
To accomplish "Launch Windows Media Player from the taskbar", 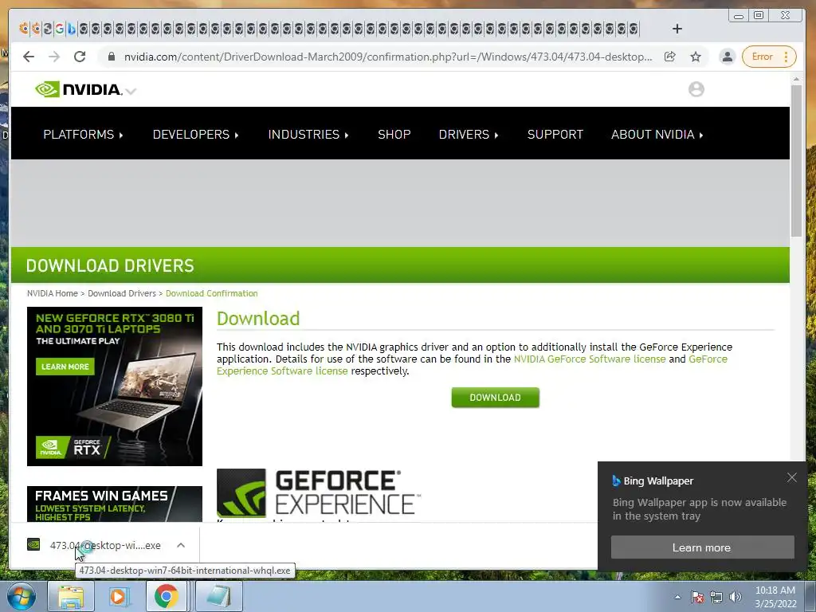I will click(119, 596).
